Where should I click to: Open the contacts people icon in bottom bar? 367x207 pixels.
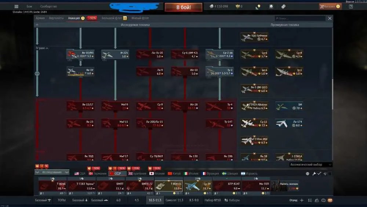click(317, 200)
